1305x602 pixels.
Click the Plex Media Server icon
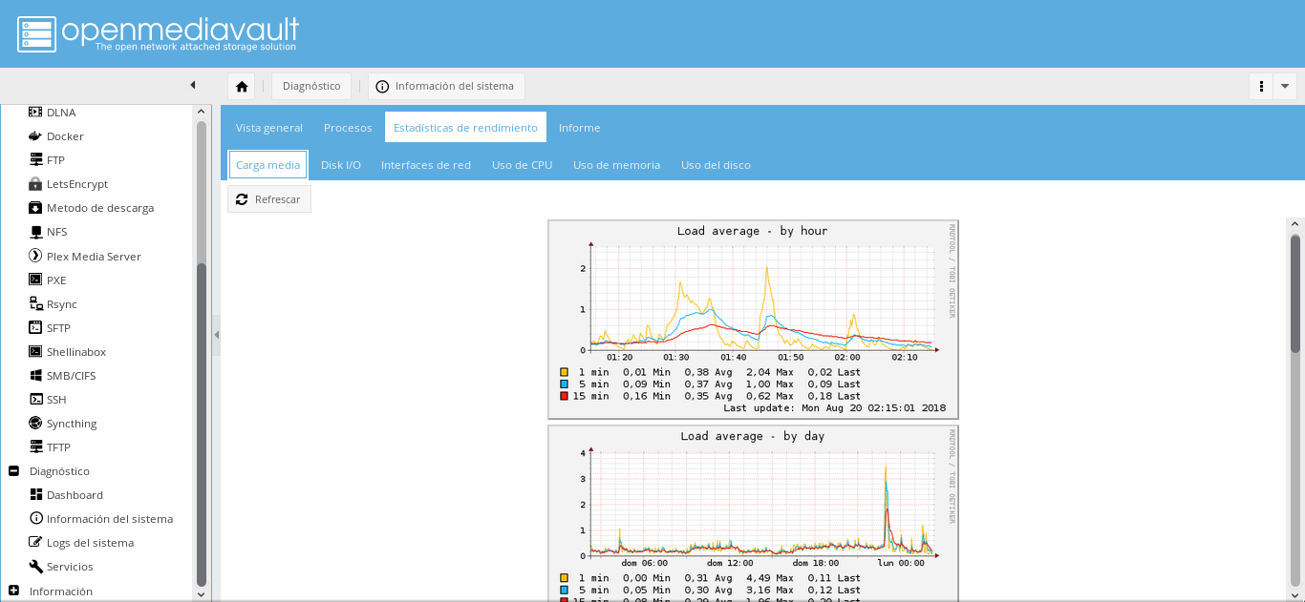coord(35,256)
